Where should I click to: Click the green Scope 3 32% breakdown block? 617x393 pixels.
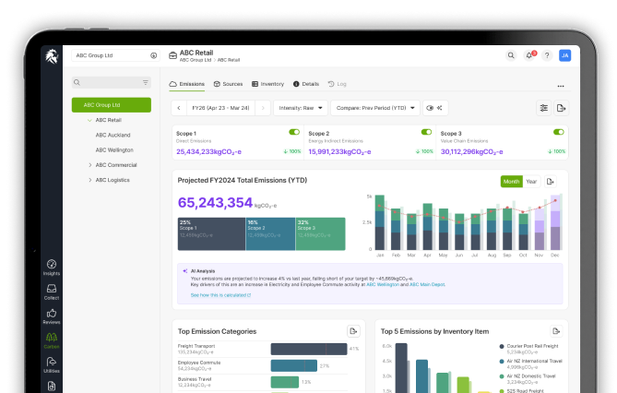[320, 234]
